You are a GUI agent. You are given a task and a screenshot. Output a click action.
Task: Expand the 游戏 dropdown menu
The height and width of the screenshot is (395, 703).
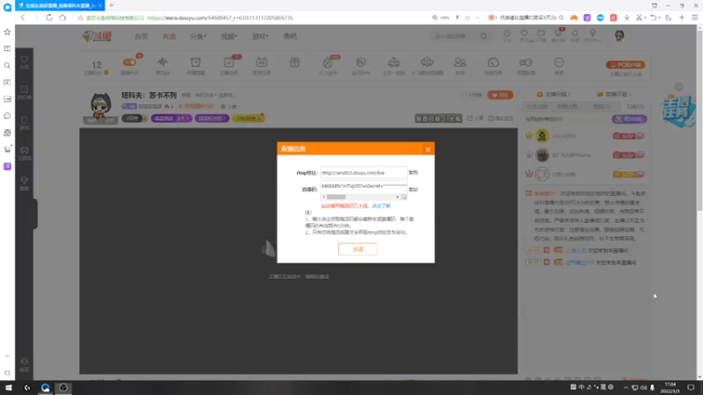[260, 36]
